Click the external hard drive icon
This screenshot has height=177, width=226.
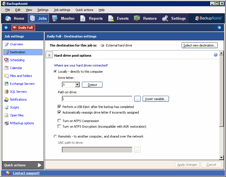tap(102, 45)
